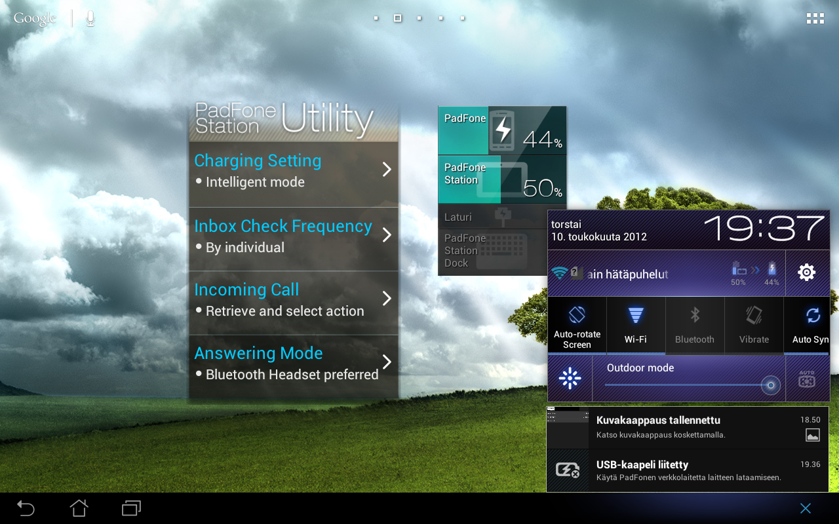Open the PadFone 44% battery tile
This screenshot has height=524, width=839.
point(502,130)
